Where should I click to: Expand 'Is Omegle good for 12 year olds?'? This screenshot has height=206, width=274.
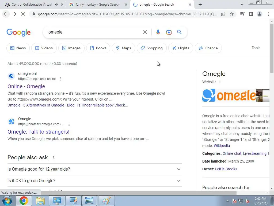click(x=95, y=169)
